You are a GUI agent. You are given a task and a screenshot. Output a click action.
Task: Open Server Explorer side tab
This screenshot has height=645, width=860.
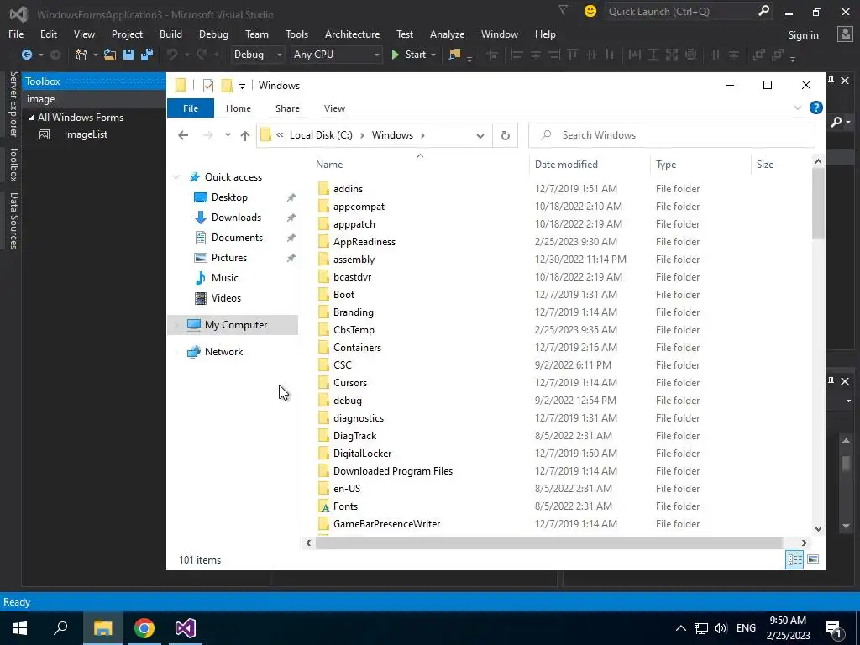click(x=13, y=103)
